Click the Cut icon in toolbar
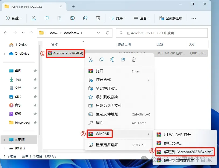219x168 pixels. 34,18
